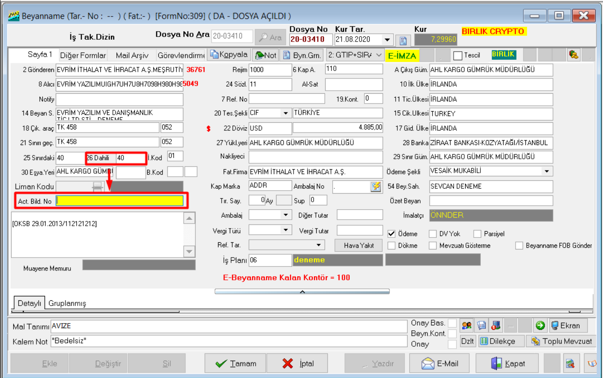
Task: Click the document search icon bottom right
Action: 570,363
